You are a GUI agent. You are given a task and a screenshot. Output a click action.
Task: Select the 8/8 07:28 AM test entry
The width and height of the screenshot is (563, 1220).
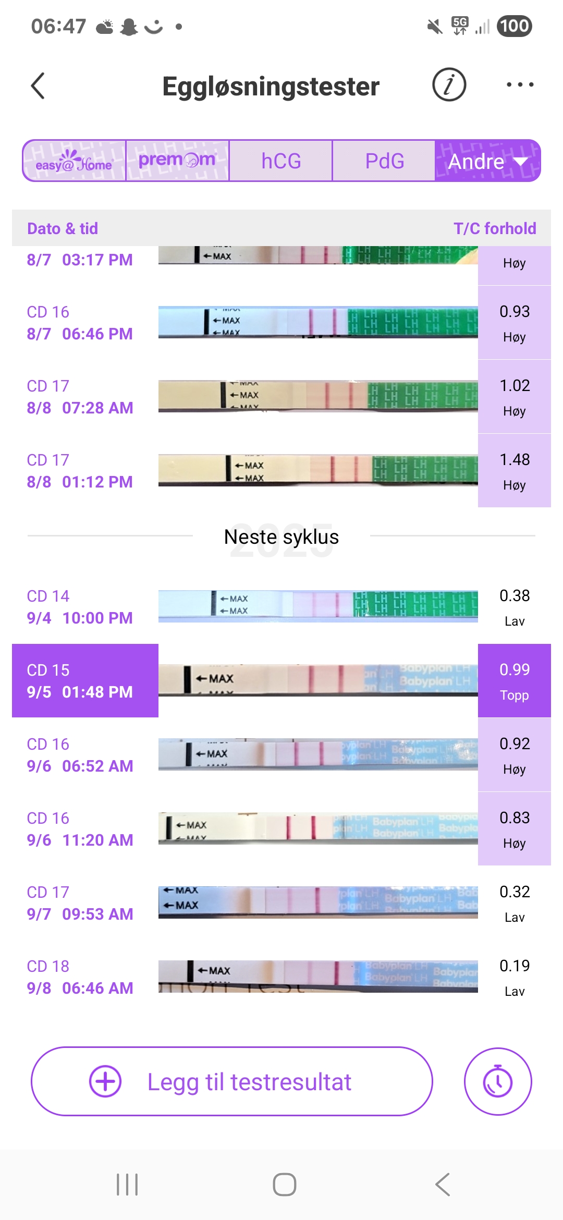80,397
